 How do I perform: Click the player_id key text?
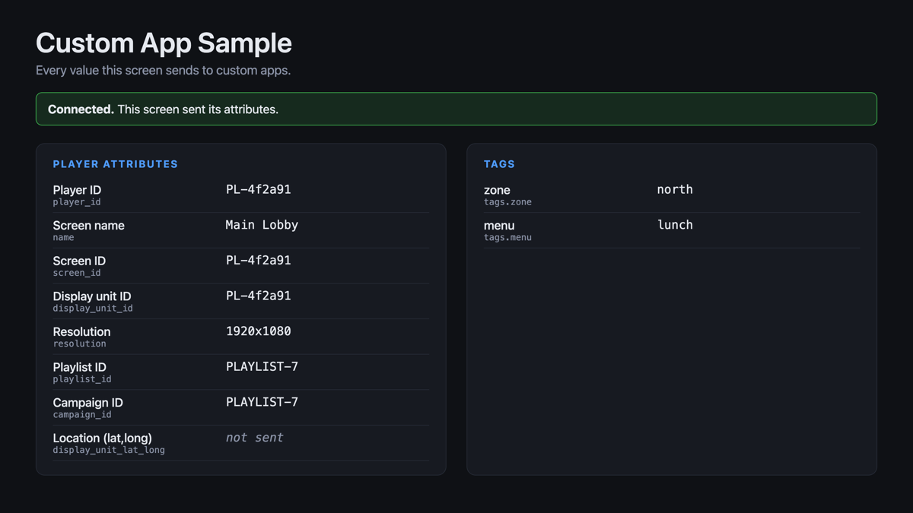tap(77, 202)
